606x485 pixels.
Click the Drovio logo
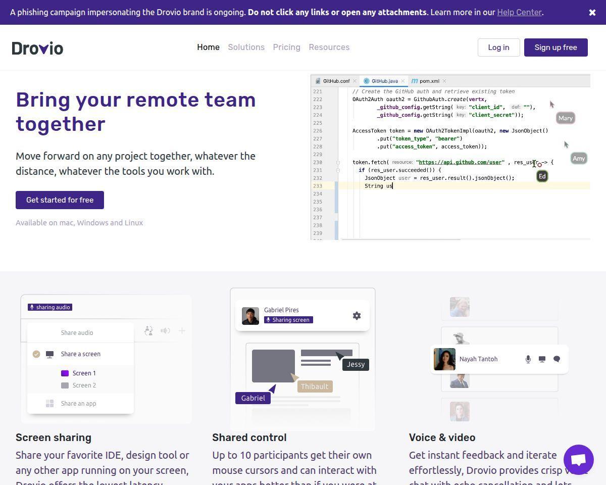pos(37,48)
